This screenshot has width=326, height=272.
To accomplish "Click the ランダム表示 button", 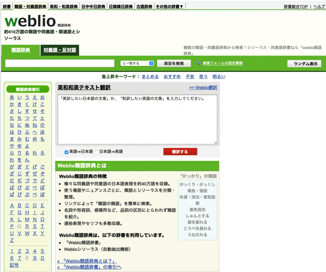I will click(304, 64).
